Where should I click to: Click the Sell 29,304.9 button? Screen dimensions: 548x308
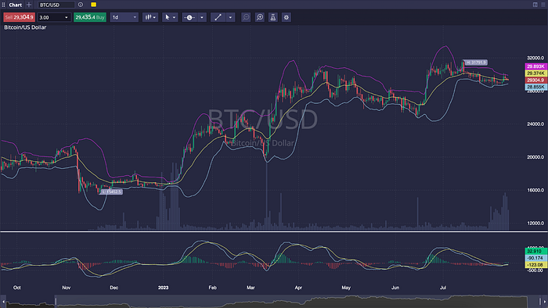(20, 17)
